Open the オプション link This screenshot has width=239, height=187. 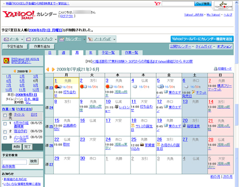pos(224,46)
